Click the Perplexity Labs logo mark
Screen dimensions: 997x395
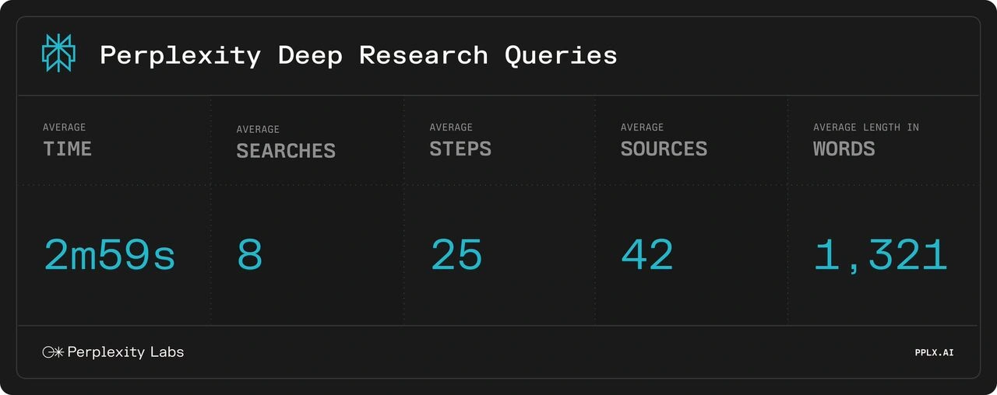53,352
